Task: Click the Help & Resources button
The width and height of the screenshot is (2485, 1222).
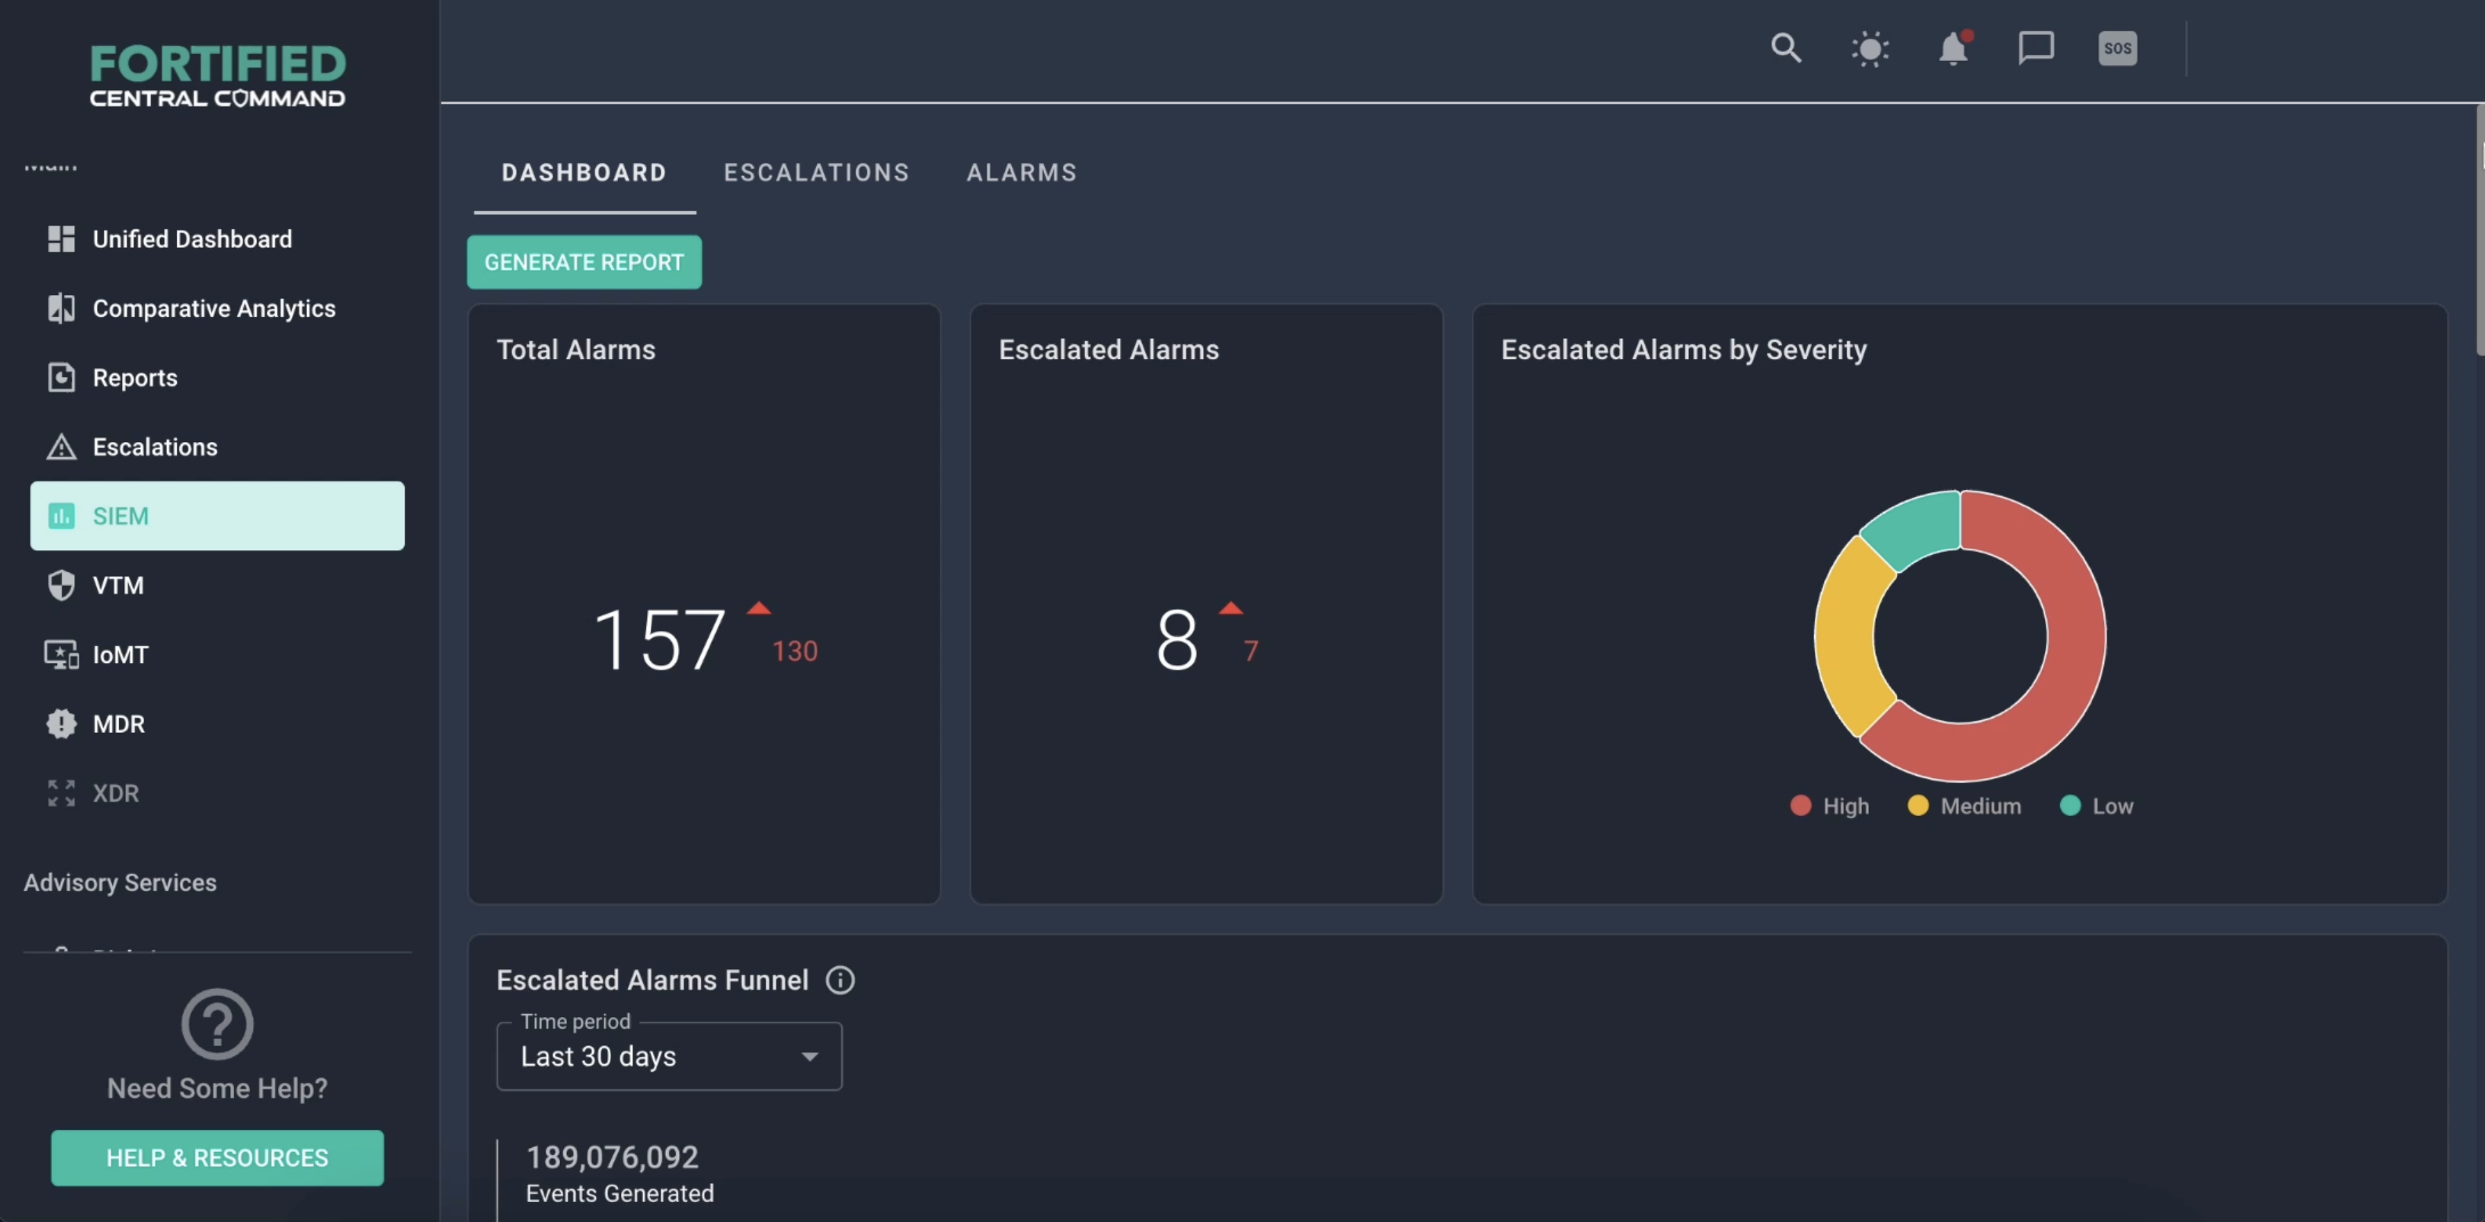Action: pos(217,1158)
